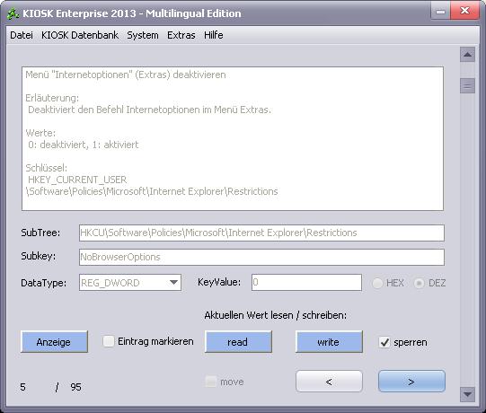Click the scroll down arrow button
The image size is (486, 413).
pos(467,394)
